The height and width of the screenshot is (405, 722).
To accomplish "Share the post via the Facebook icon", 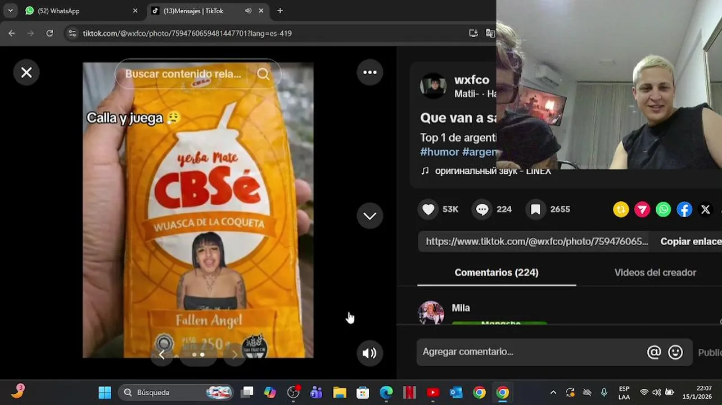I will pos(684,209).
